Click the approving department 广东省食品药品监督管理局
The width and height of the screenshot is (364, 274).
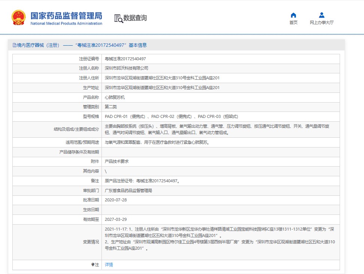coord(128,191)
